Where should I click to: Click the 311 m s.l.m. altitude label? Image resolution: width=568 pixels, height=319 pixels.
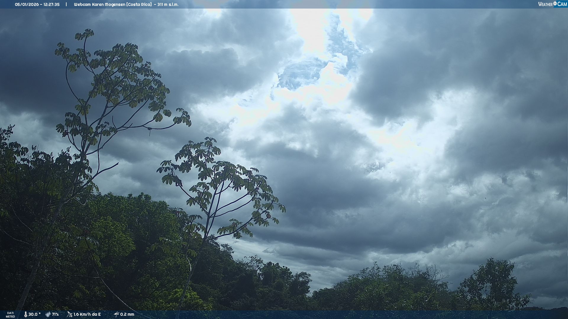[168, 4]
